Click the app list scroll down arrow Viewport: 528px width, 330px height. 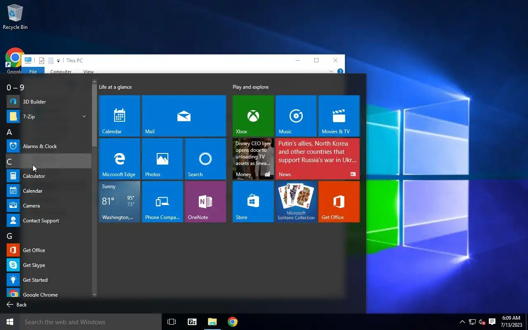(94, 295)
